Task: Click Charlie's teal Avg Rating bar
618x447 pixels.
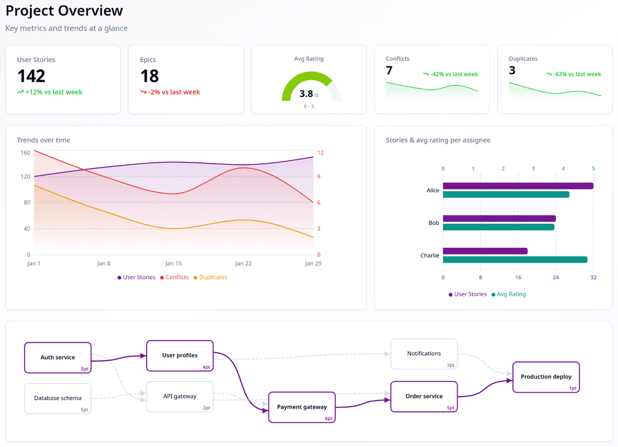Action: [x=515, y=260]
